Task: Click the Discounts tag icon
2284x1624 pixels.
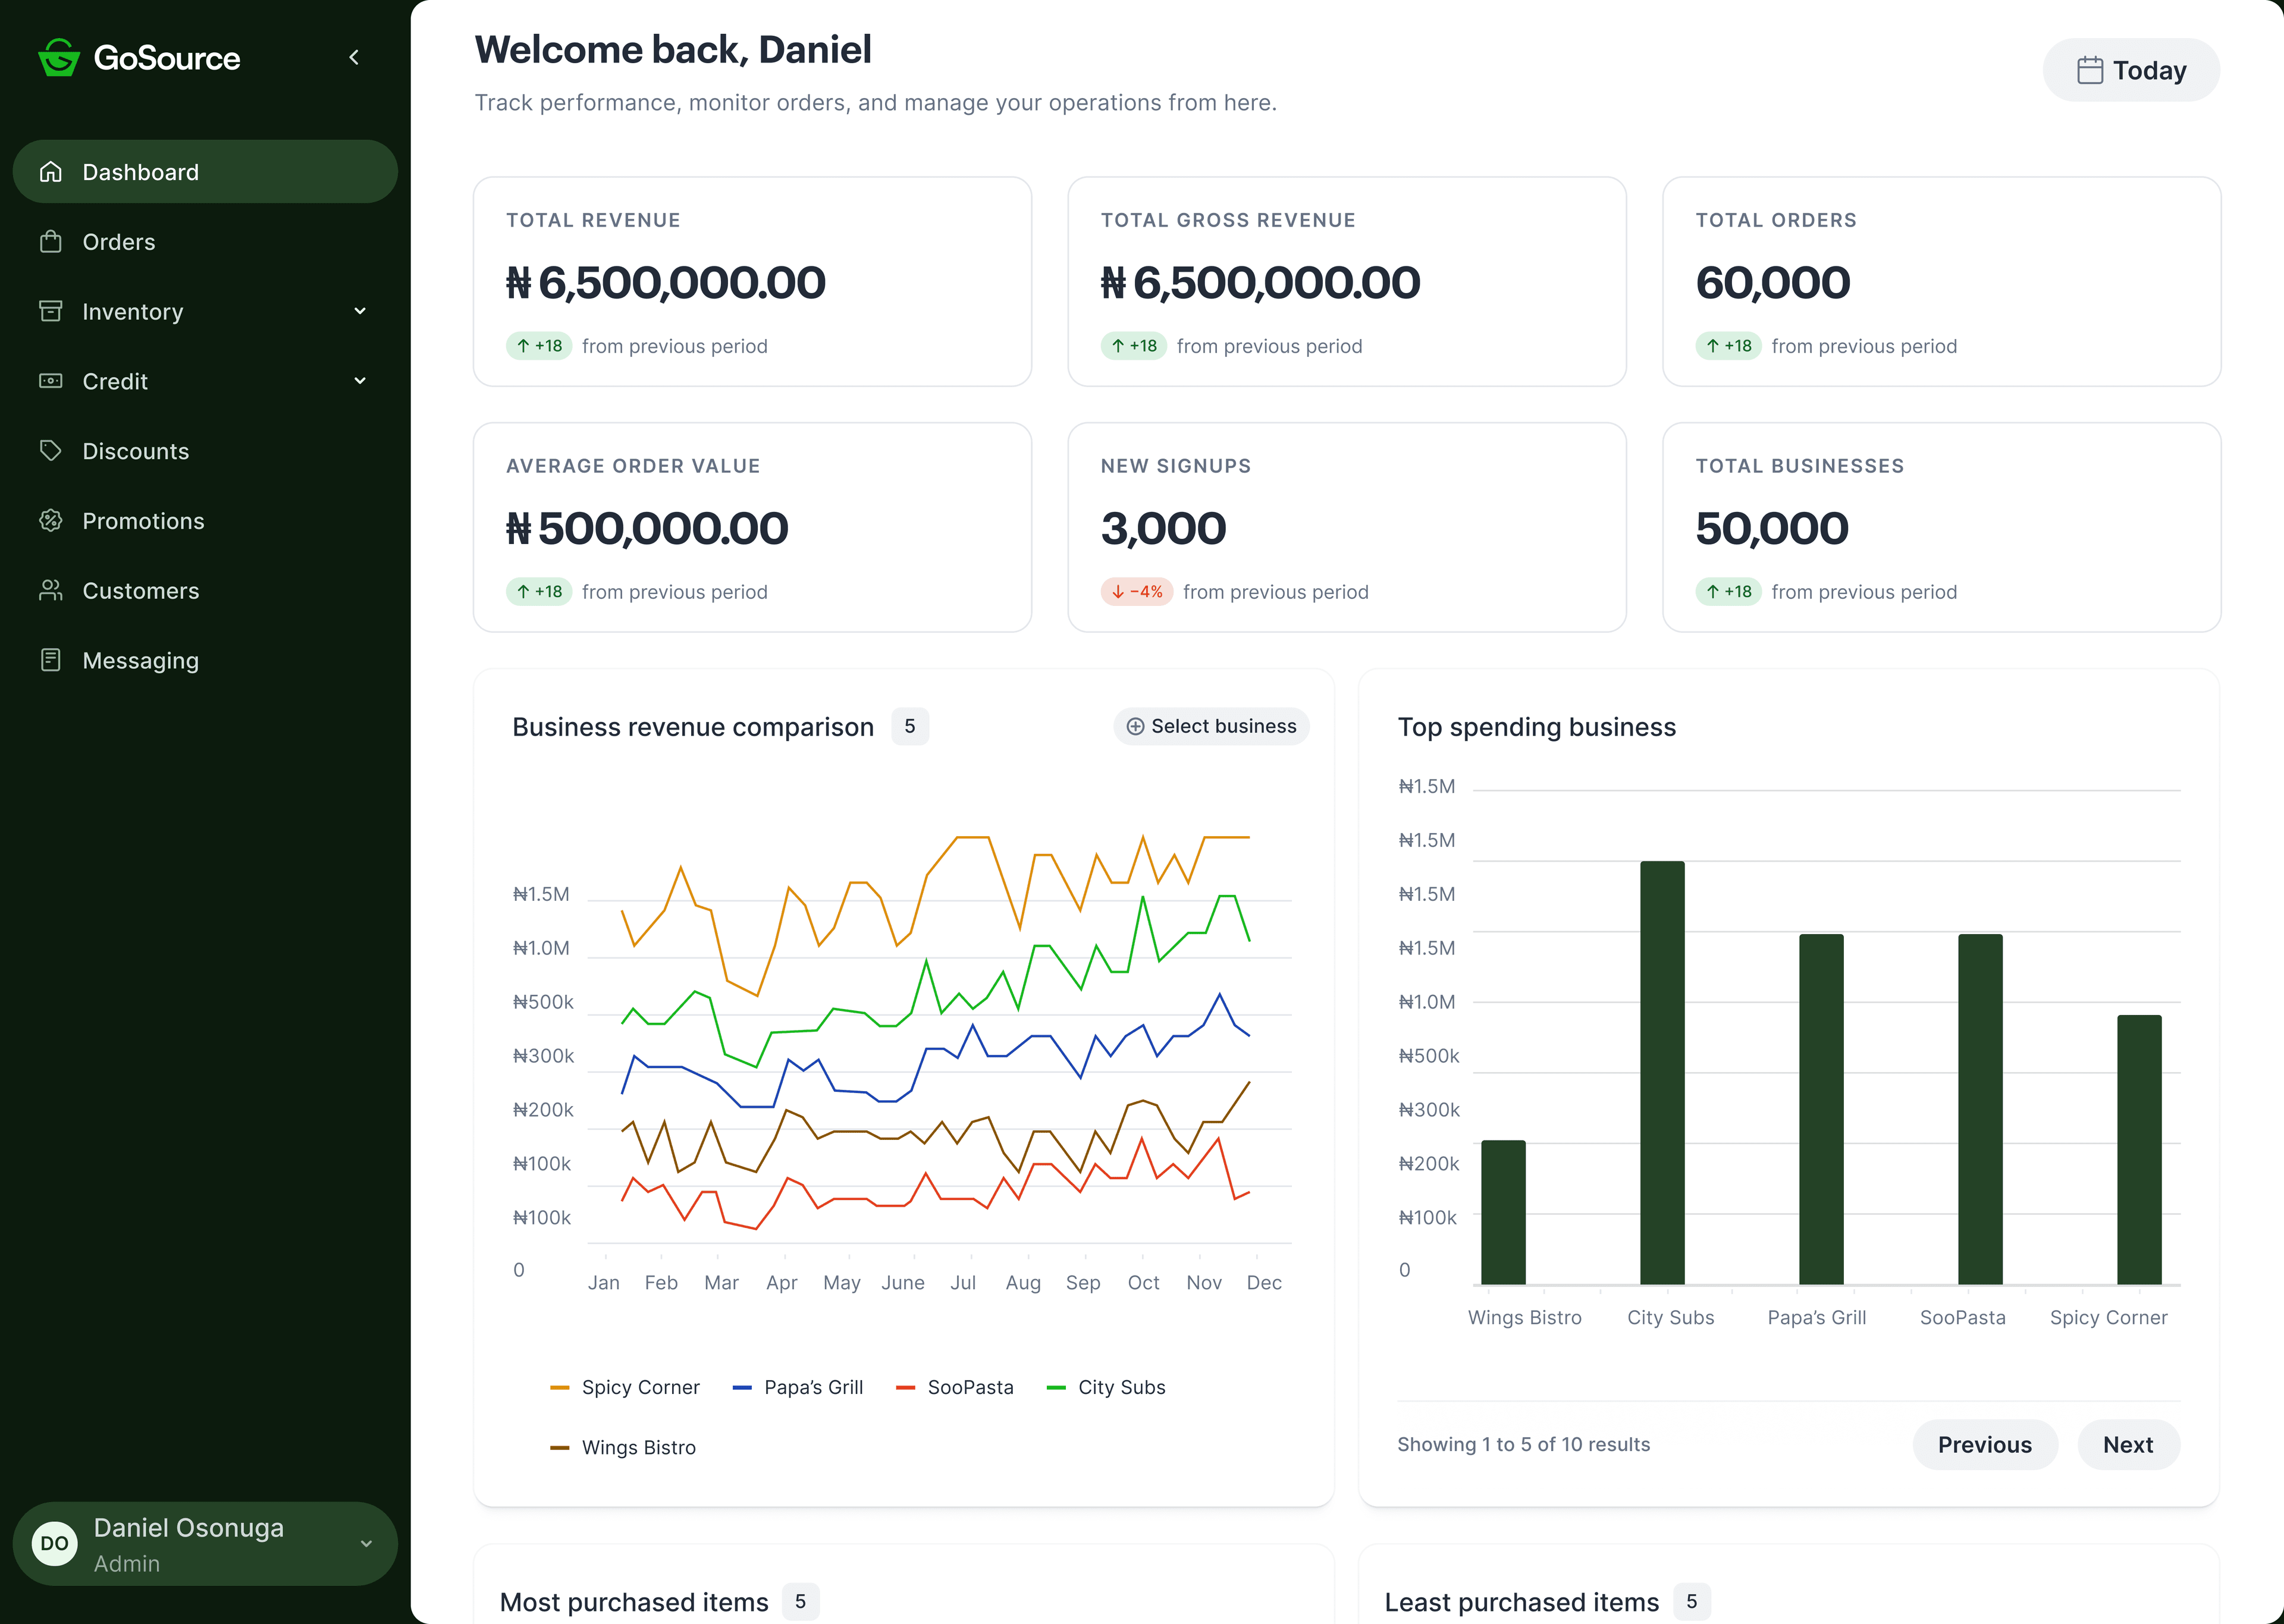Action: [x=51, y=451]
